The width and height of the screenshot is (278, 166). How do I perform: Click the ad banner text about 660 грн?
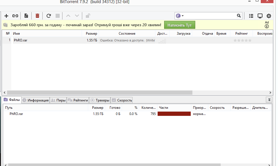point(86,25)
